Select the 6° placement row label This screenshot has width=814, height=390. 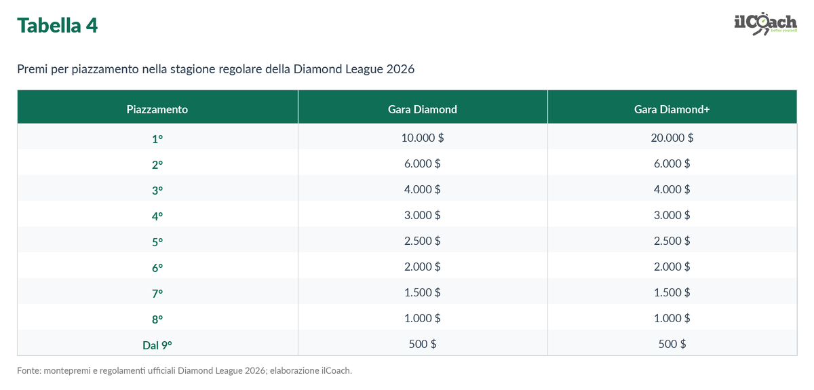click(157, 267)
